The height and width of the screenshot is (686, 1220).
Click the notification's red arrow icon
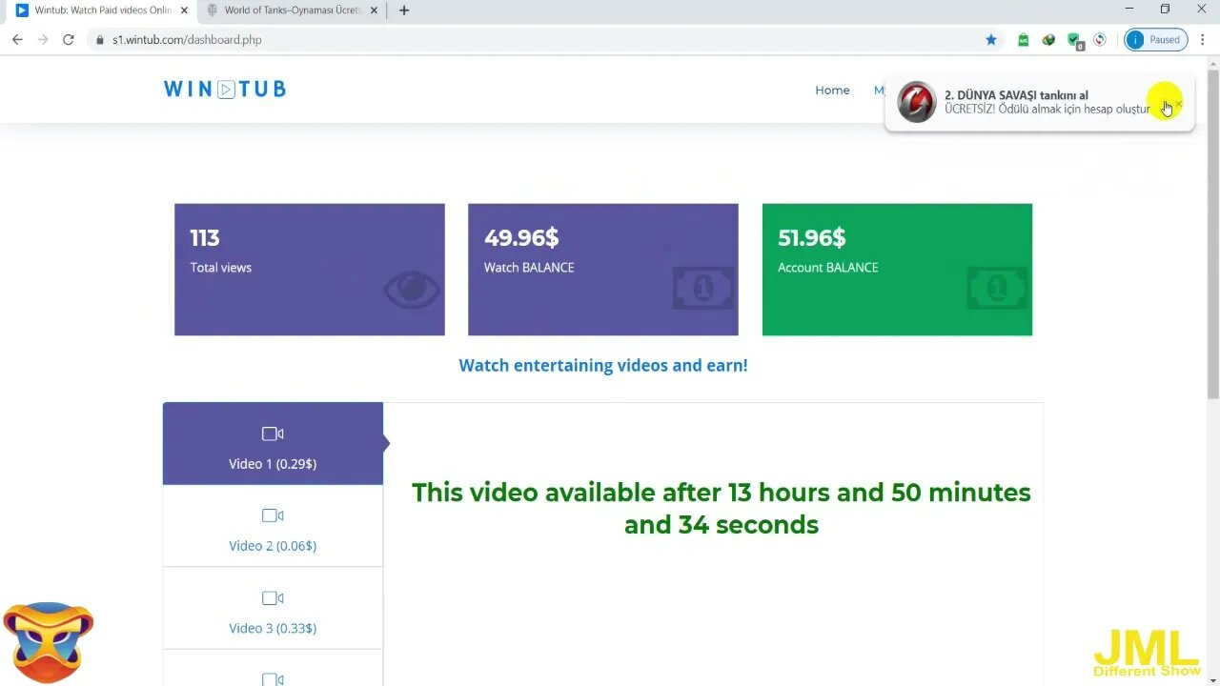pos(917,102)
